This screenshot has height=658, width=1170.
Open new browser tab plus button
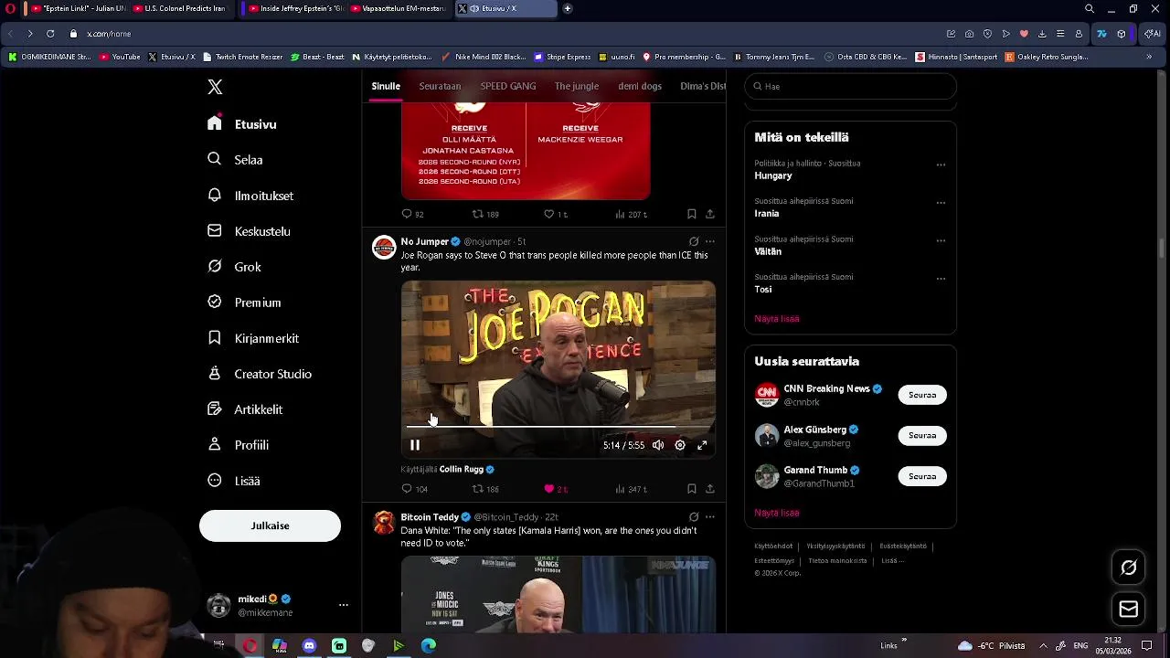tap(568, 8)
